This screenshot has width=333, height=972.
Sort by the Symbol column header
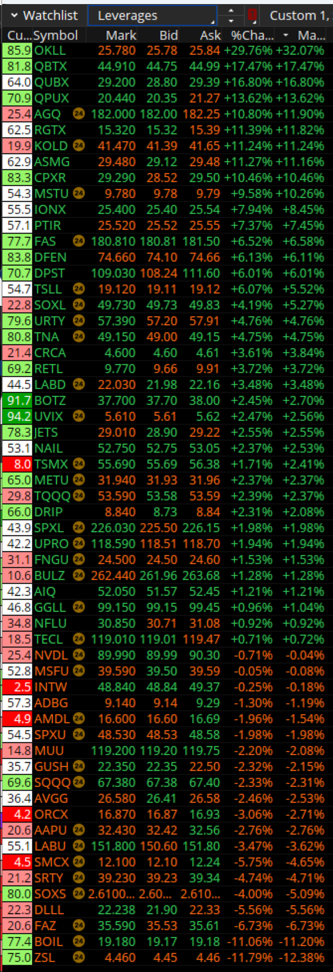click(55, 35)
